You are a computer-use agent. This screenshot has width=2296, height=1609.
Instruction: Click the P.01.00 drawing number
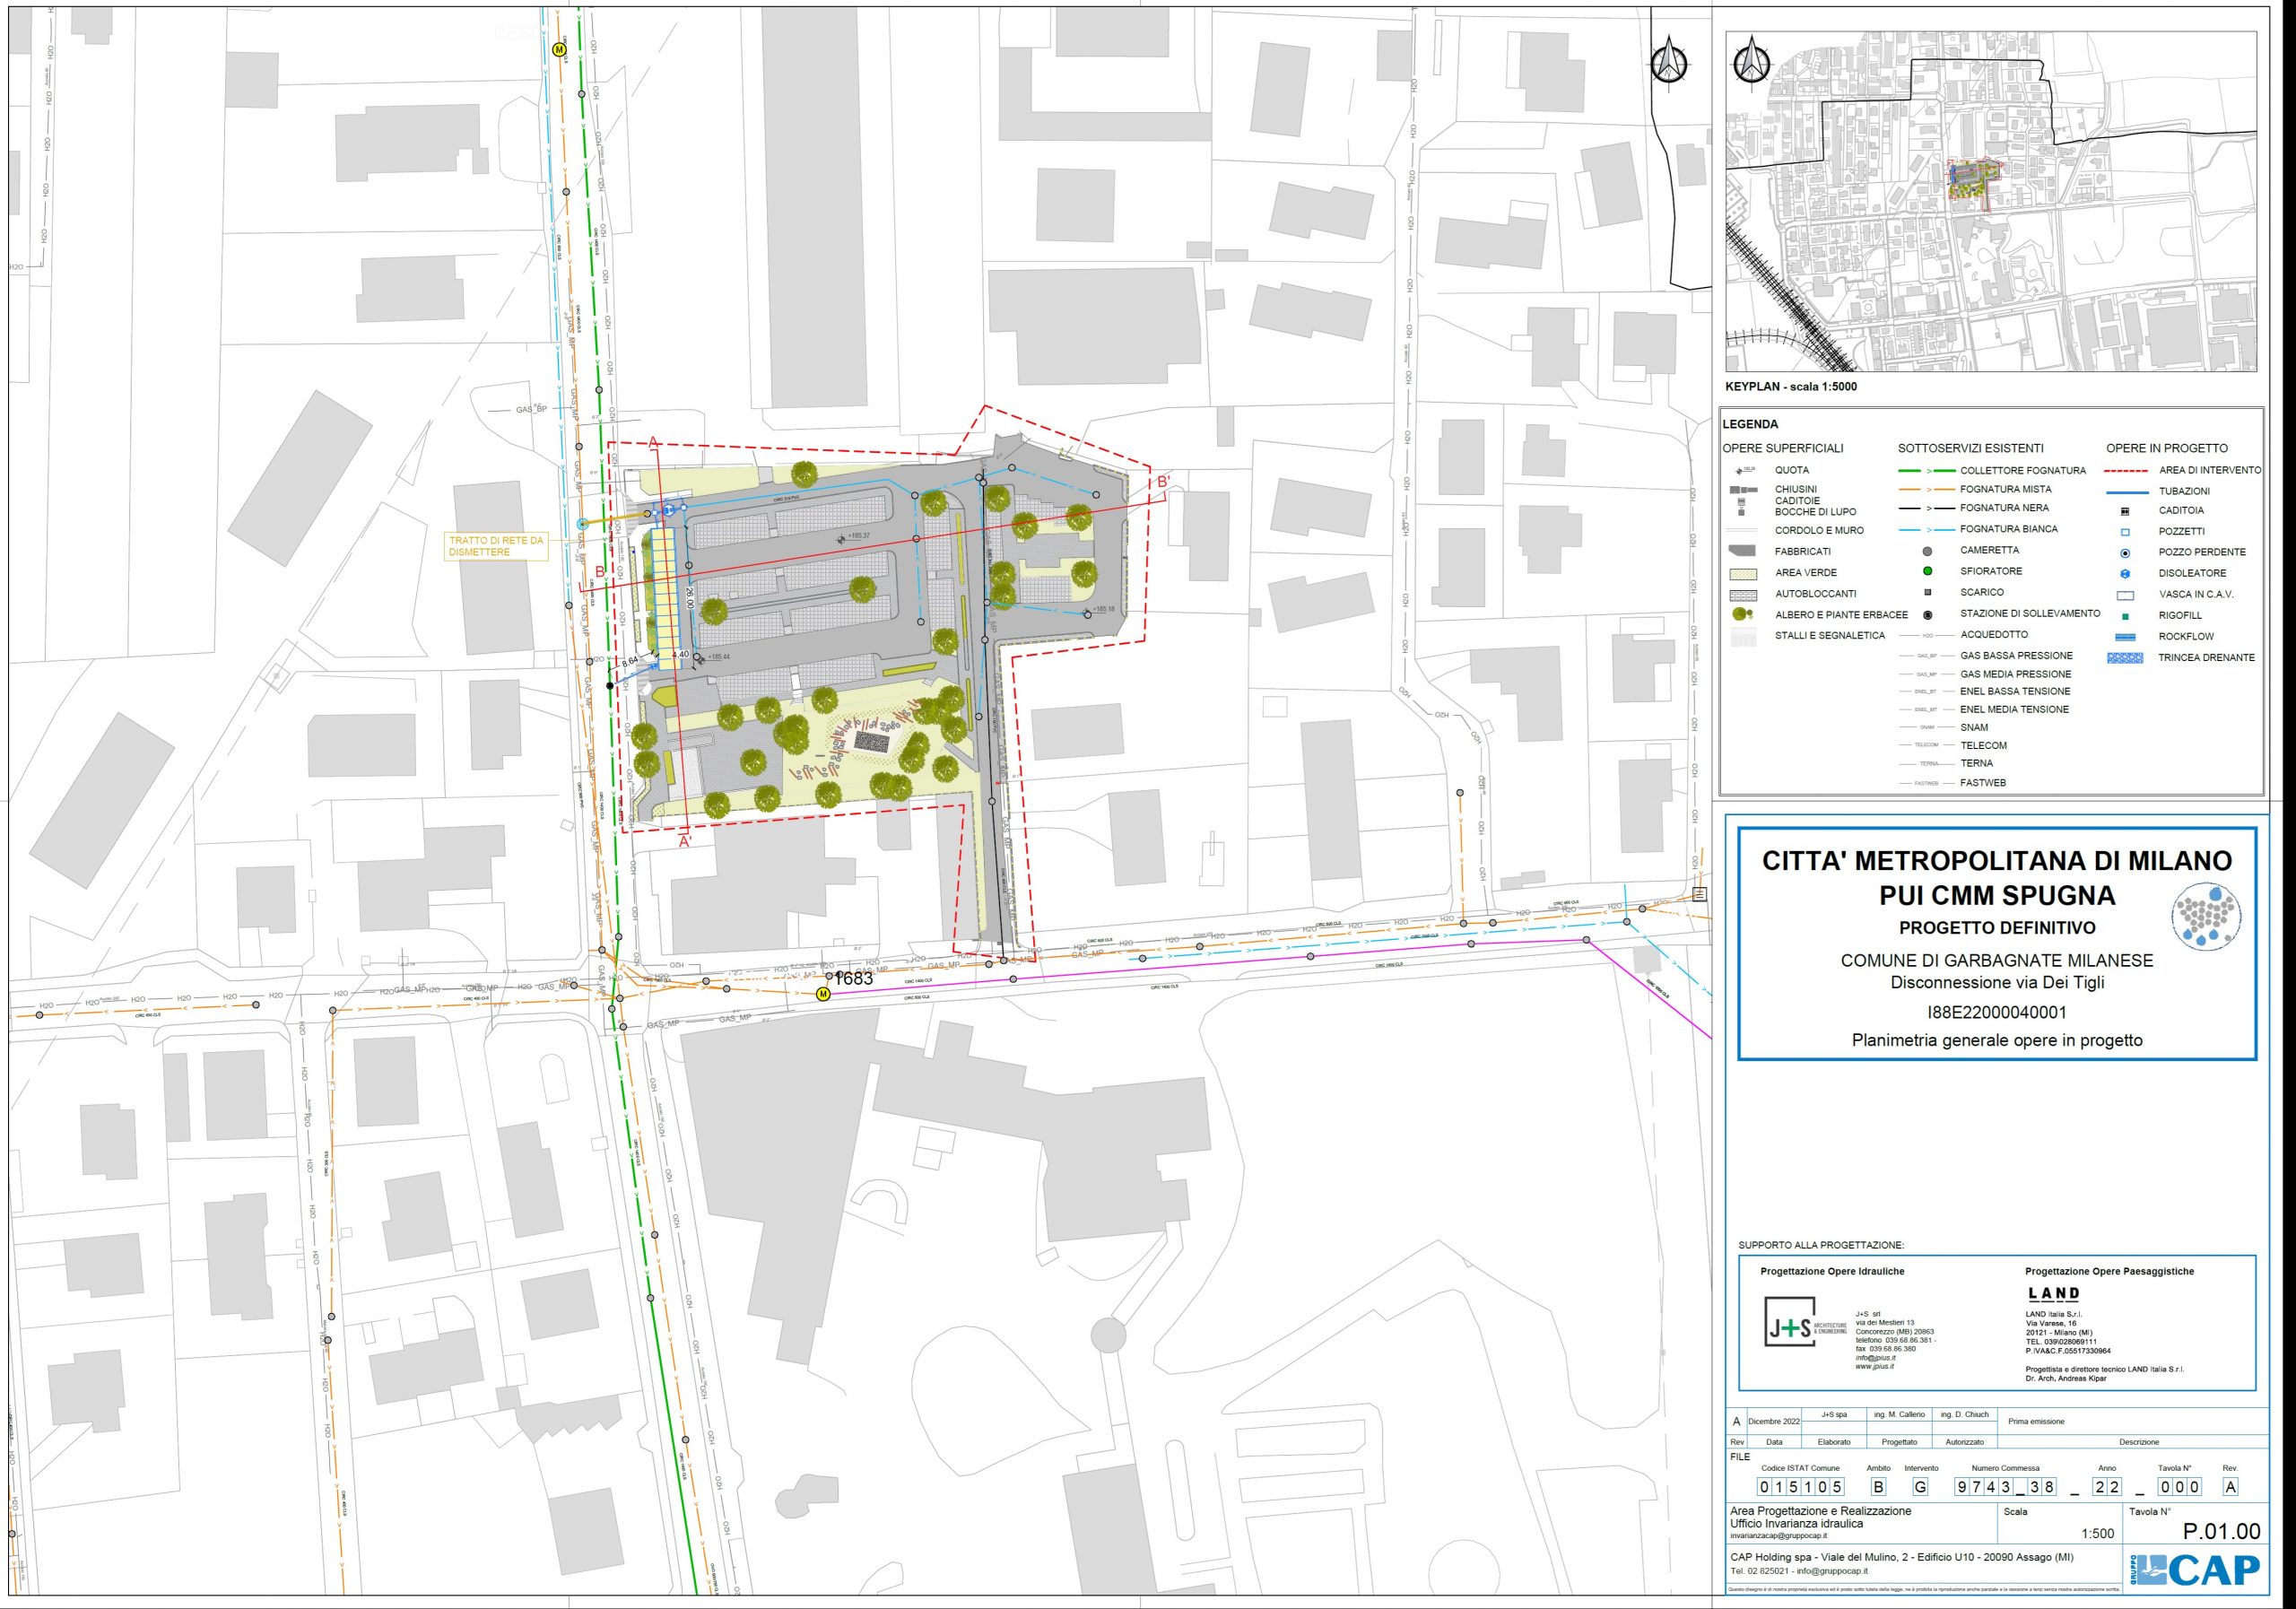[x=2221, y=1531]
